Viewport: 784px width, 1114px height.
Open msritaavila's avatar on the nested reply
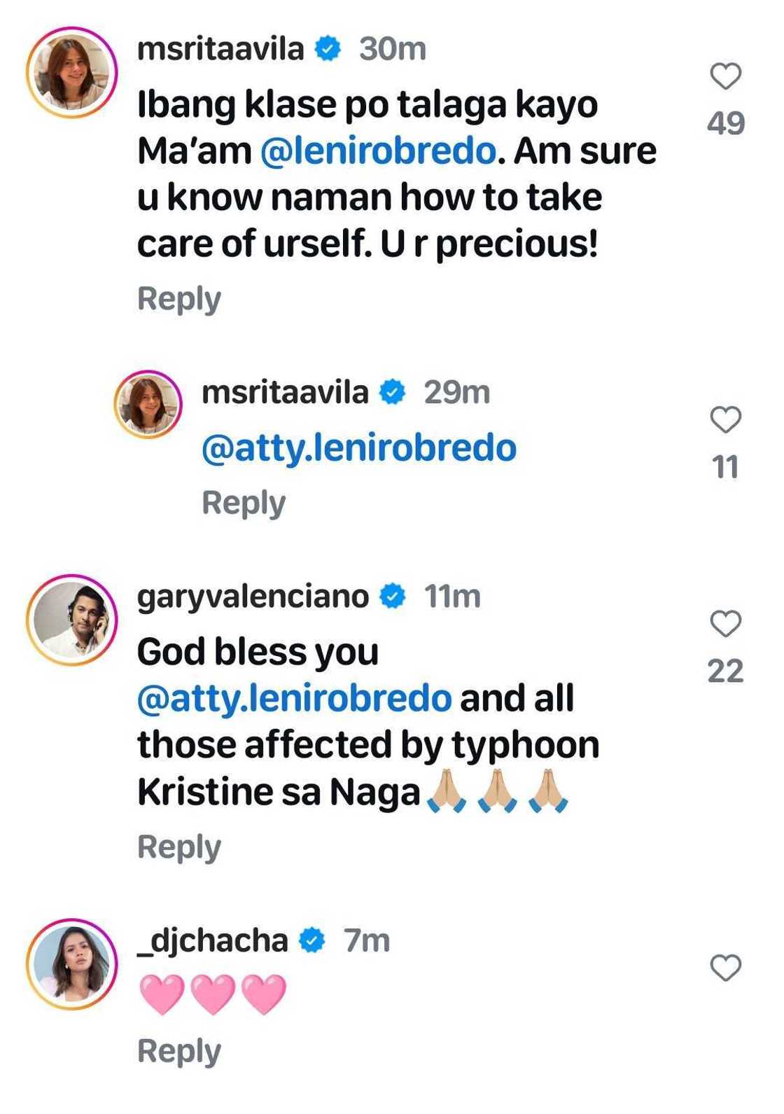point(148,405)
